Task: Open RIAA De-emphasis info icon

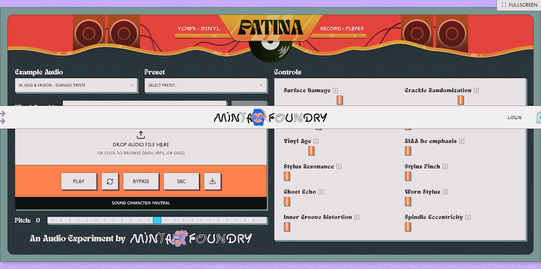Action: (462, 141)
